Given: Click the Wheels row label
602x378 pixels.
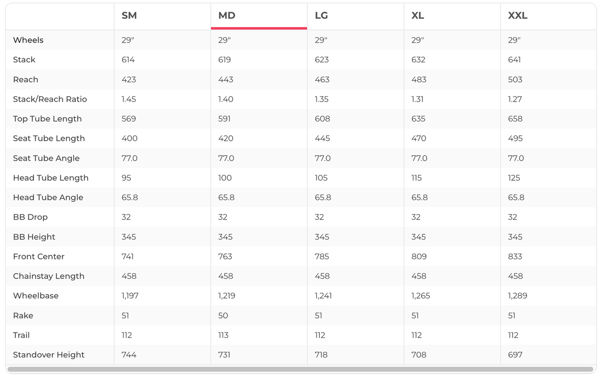Looking at the screenshot, I should click(x=28, y=40).
